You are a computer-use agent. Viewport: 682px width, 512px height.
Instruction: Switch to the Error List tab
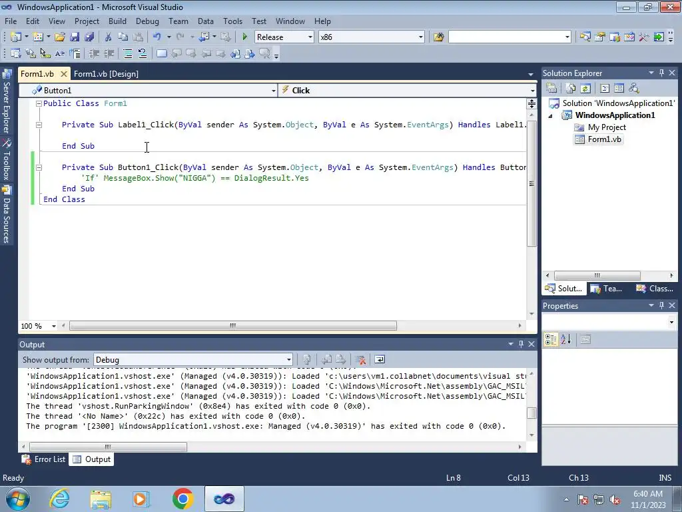pos(44,459)
